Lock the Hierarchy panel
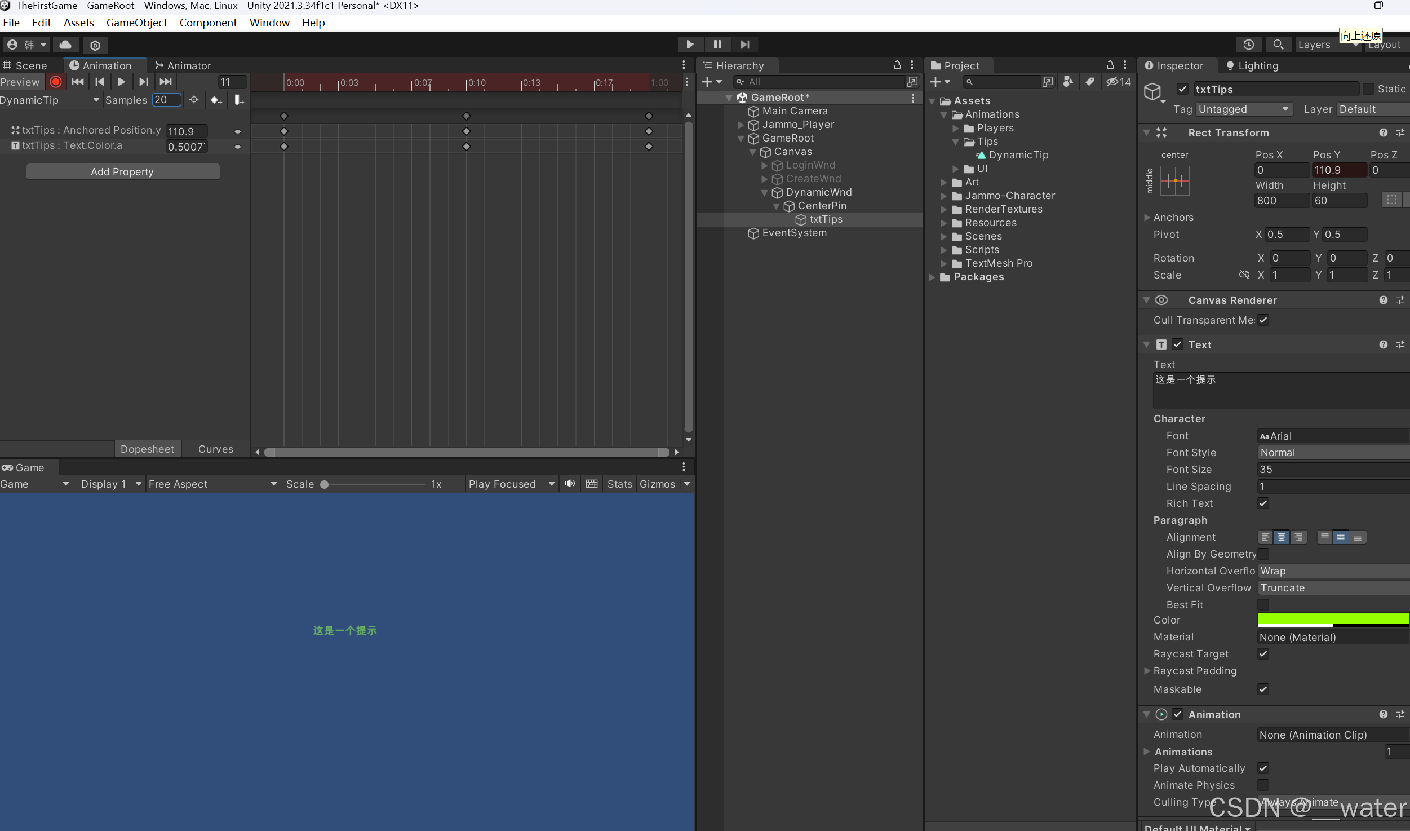1410x831 pixels. pos(897,65)
